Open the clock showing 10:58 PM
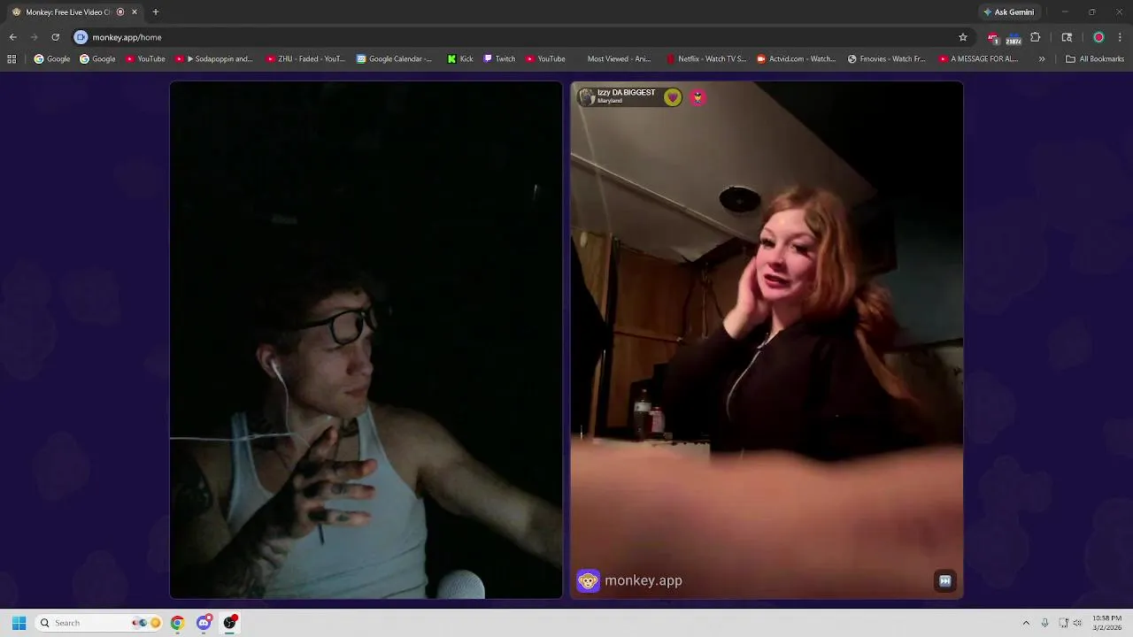The image size is (1133, 637). pyautogui.click(x=1106, y=623)
